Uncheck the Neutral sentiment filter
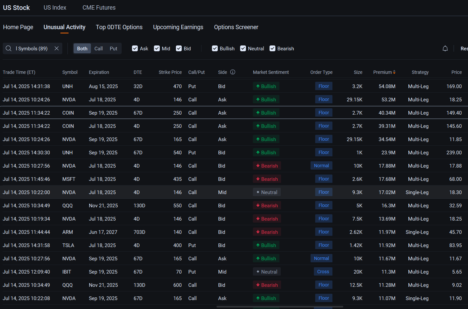This screenshot has width=468, height=309. [243, 48]
